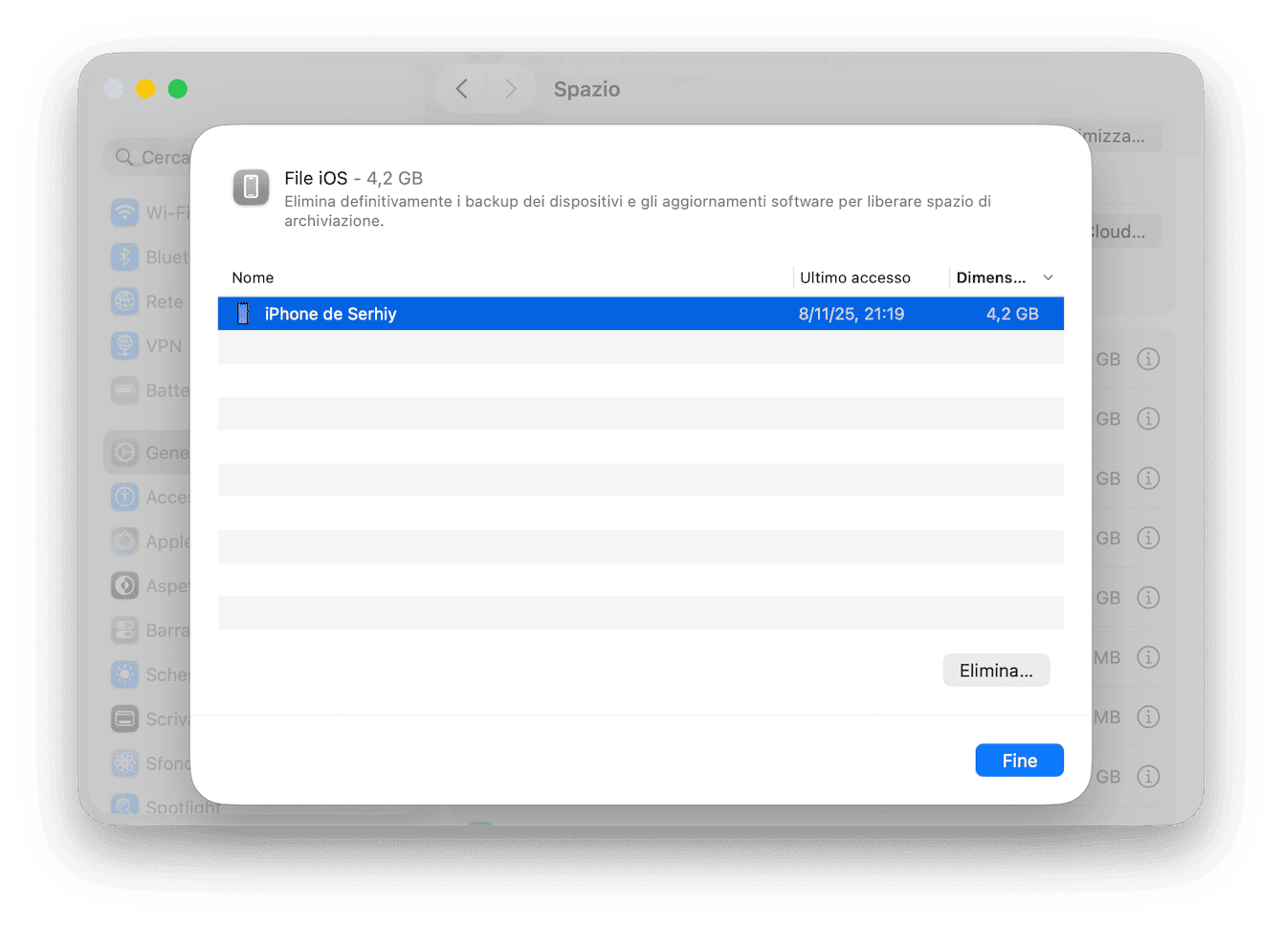
Task: Sort by the Nome column header
Action: point(253,277)
